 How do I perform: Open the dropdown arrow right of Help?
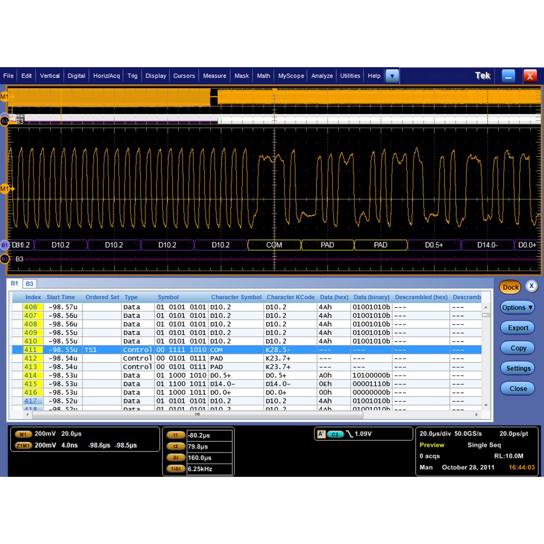392,76
